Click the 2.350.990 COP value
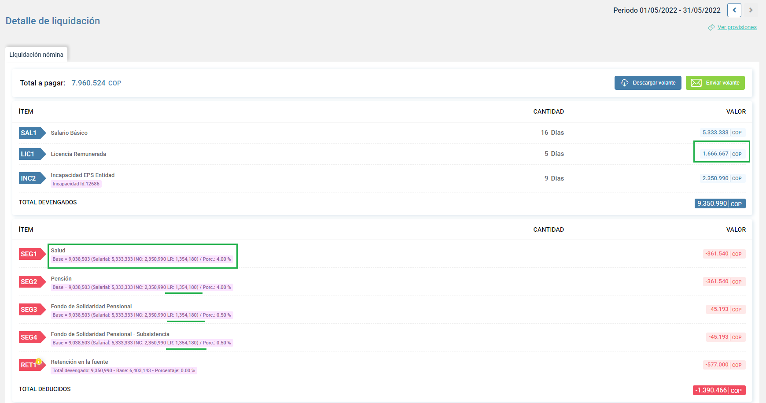766x403 pixels. (x=722, y=178)
